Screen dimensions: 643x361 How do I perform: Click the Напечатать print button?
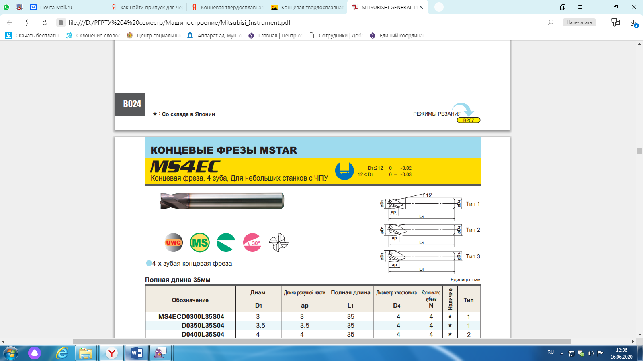point(579,22)
